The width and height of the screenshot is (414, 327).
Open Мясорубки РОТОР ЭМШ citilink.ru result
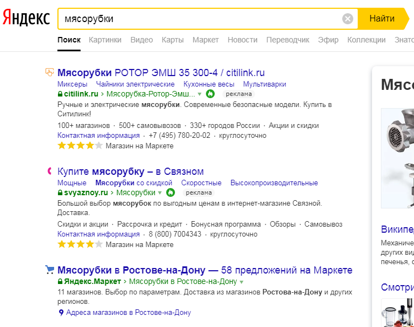161,72
